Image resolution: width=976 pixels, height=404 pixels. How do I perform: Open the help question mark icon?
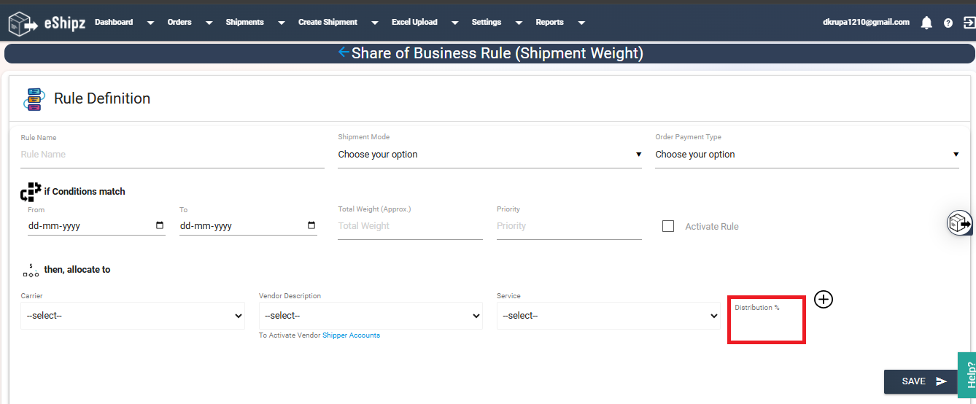[948, 23]
